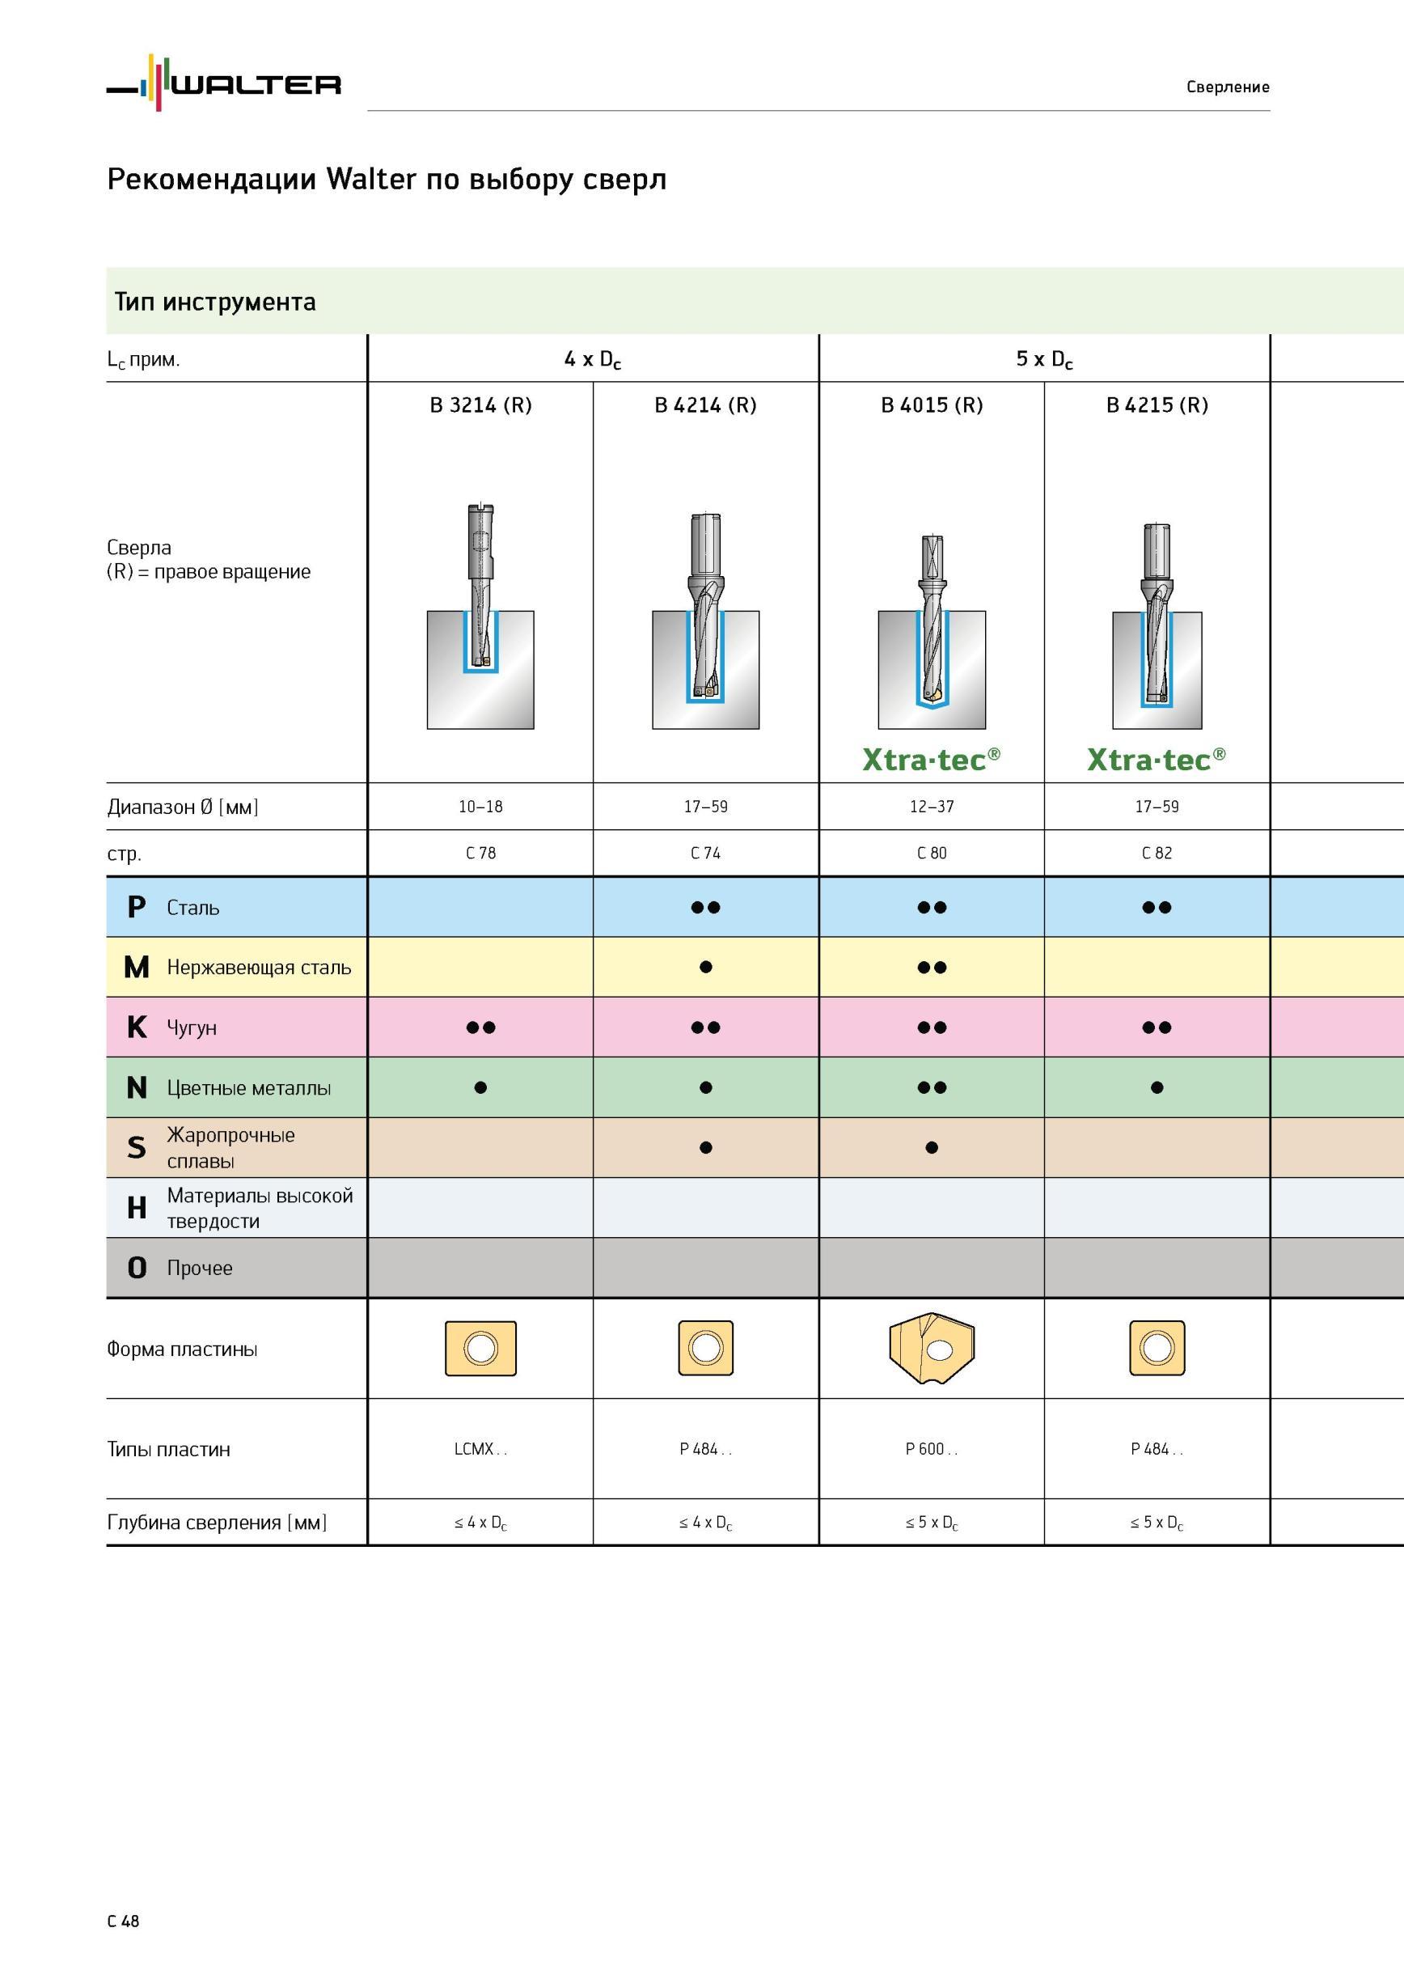Select the B 3214 (R) drill illustration
The image size is (1404, 1987).
tap(480, 616)
